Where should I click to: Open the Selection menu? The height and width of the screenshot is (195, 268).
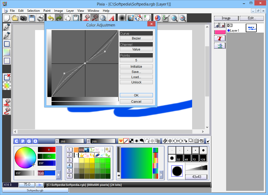click(33, 11)
